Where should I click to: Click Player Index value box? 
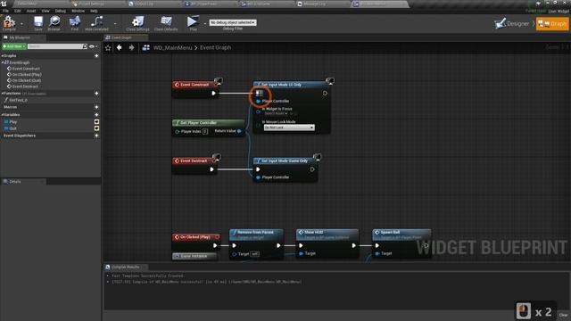(x=205, y=131)
